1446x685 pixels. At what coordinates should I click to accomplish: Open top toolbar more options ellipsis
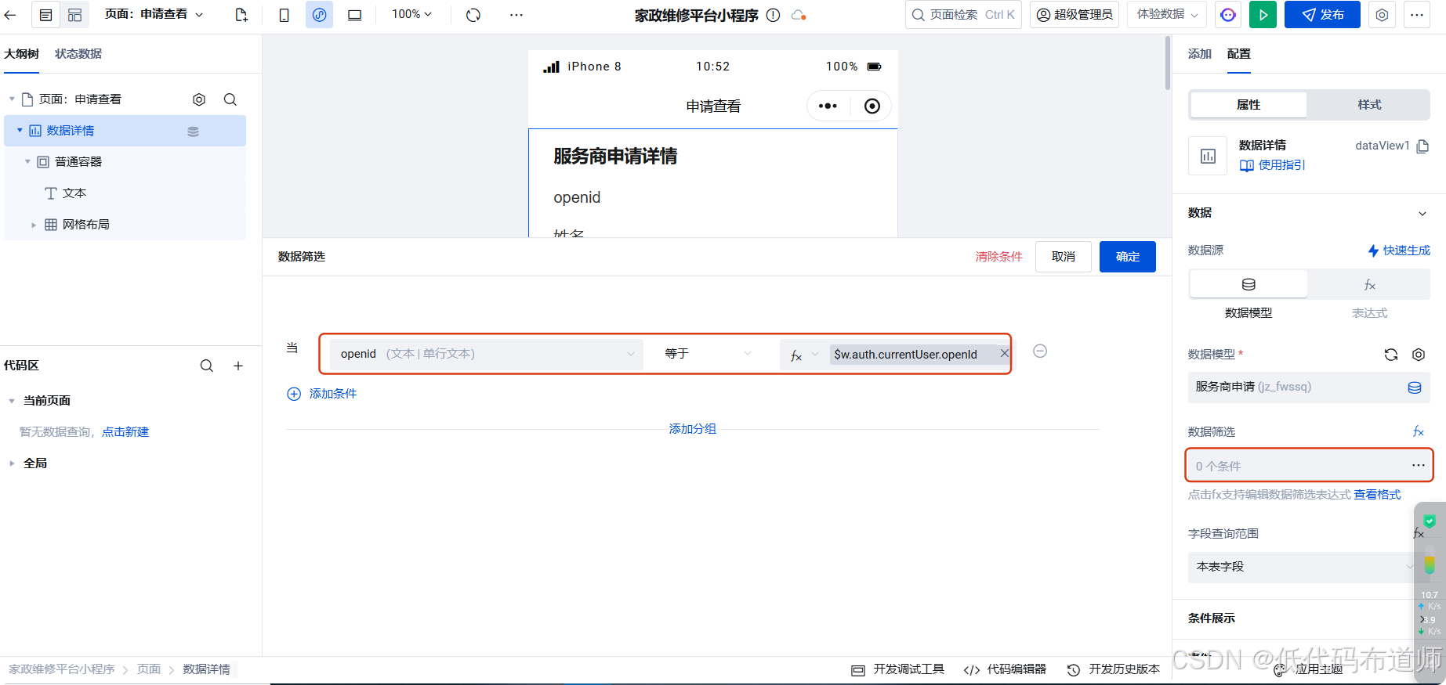(516, 15)
